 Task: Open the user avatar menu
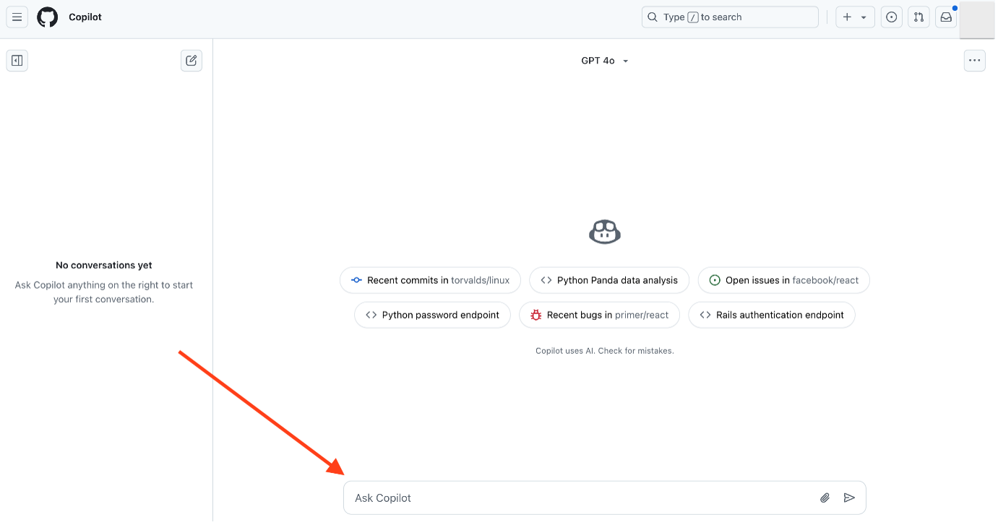click(977, 19)
